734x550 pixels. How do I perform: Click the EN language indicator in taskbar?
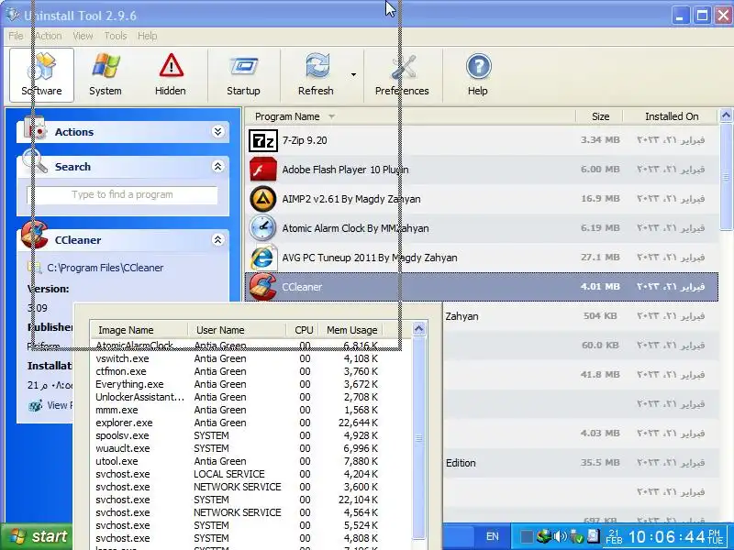pos(492,536)
